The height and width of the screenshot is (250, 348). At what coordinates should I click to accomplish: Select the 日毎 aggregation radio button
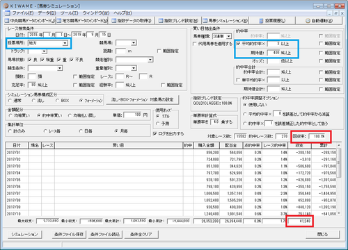(x=81, y=131)
